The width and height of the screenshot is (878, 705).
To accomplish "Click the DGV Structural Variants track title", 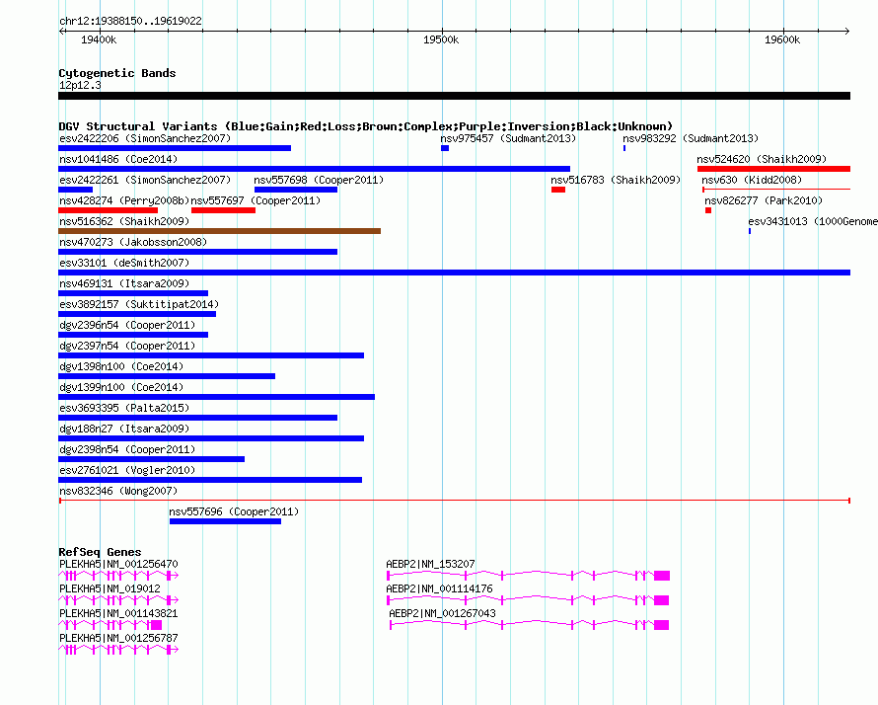I will coord(366,126).
